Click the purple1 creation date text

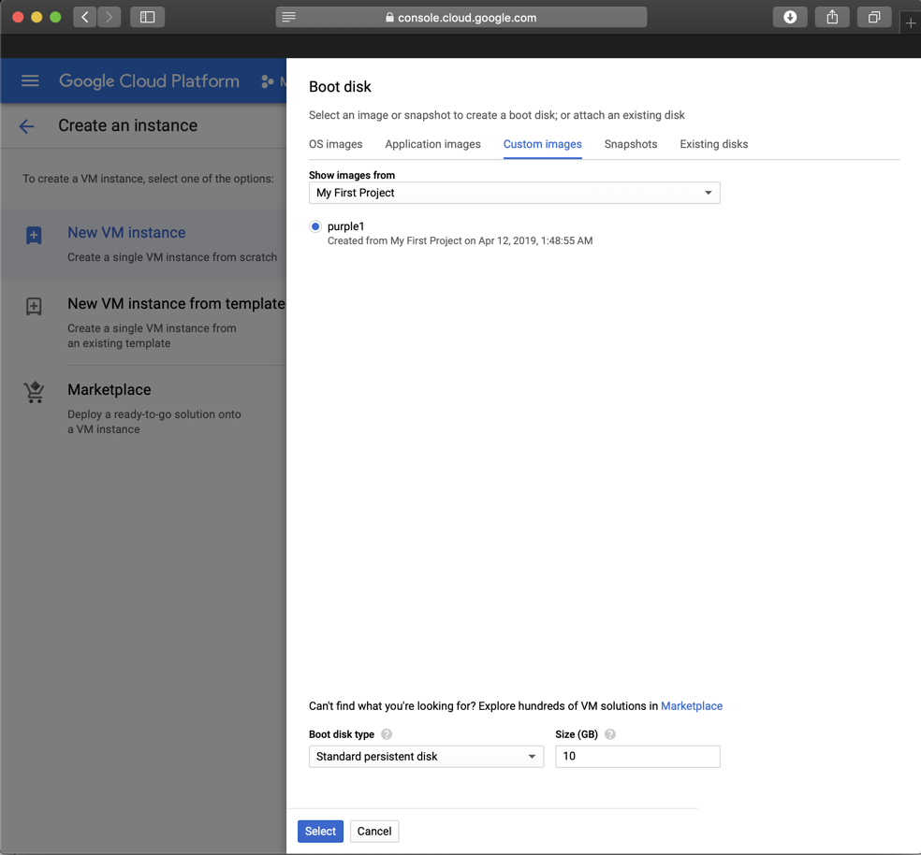[460, 240]
